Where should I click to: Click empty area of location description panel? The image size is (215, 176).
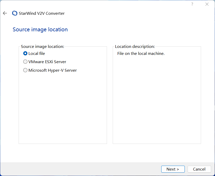(x=157, y=104)
